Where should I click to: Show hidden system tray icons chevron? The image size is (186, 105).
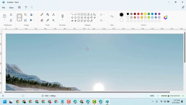[x=153, y=101]
